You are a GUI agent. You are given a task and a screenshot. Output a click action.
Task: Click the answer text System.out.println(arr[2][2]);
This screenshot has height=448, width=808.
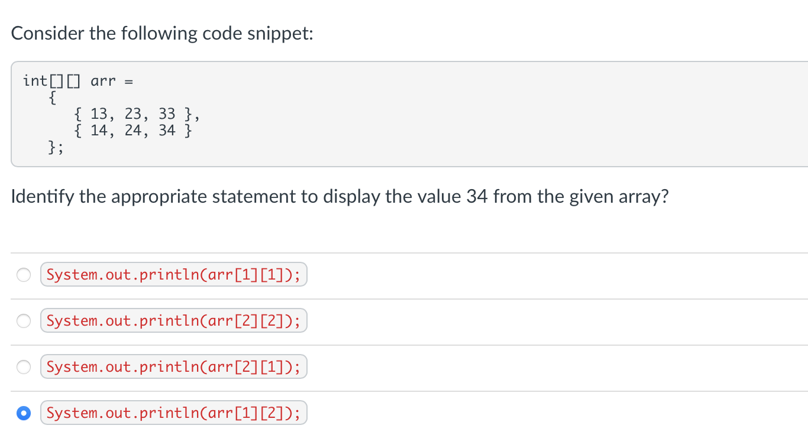point(173,321)
